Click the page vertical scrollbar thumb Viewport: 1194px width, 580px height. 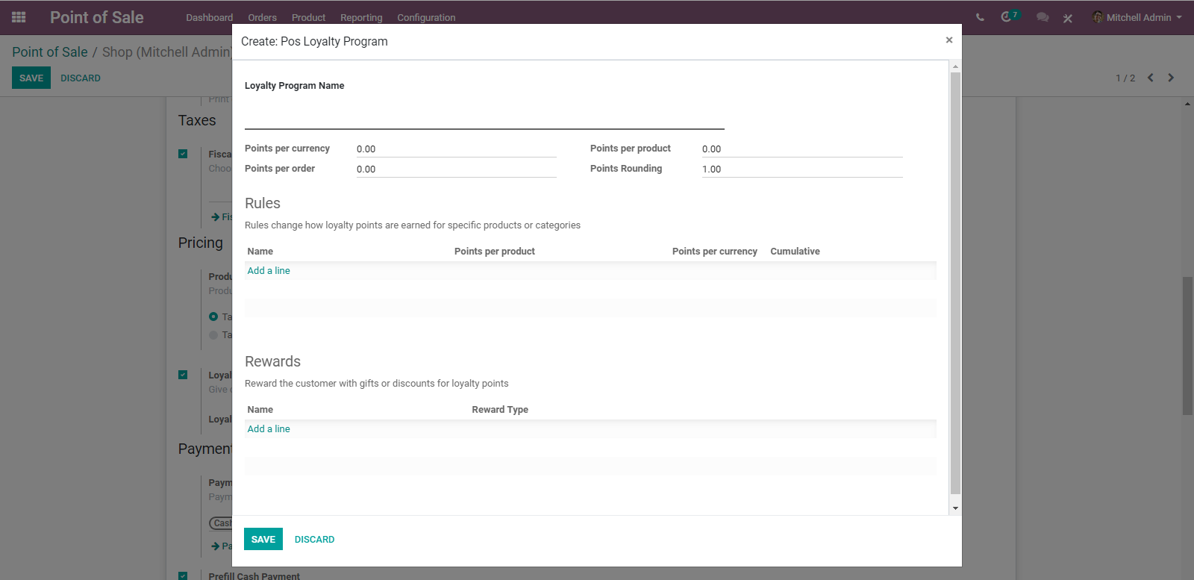(1187, 346)
